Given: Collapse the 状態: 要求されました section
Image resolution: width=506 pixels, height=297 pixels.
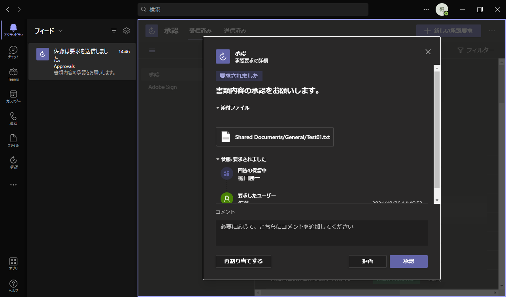Looking at the screenshot, I should click(241, 159).
